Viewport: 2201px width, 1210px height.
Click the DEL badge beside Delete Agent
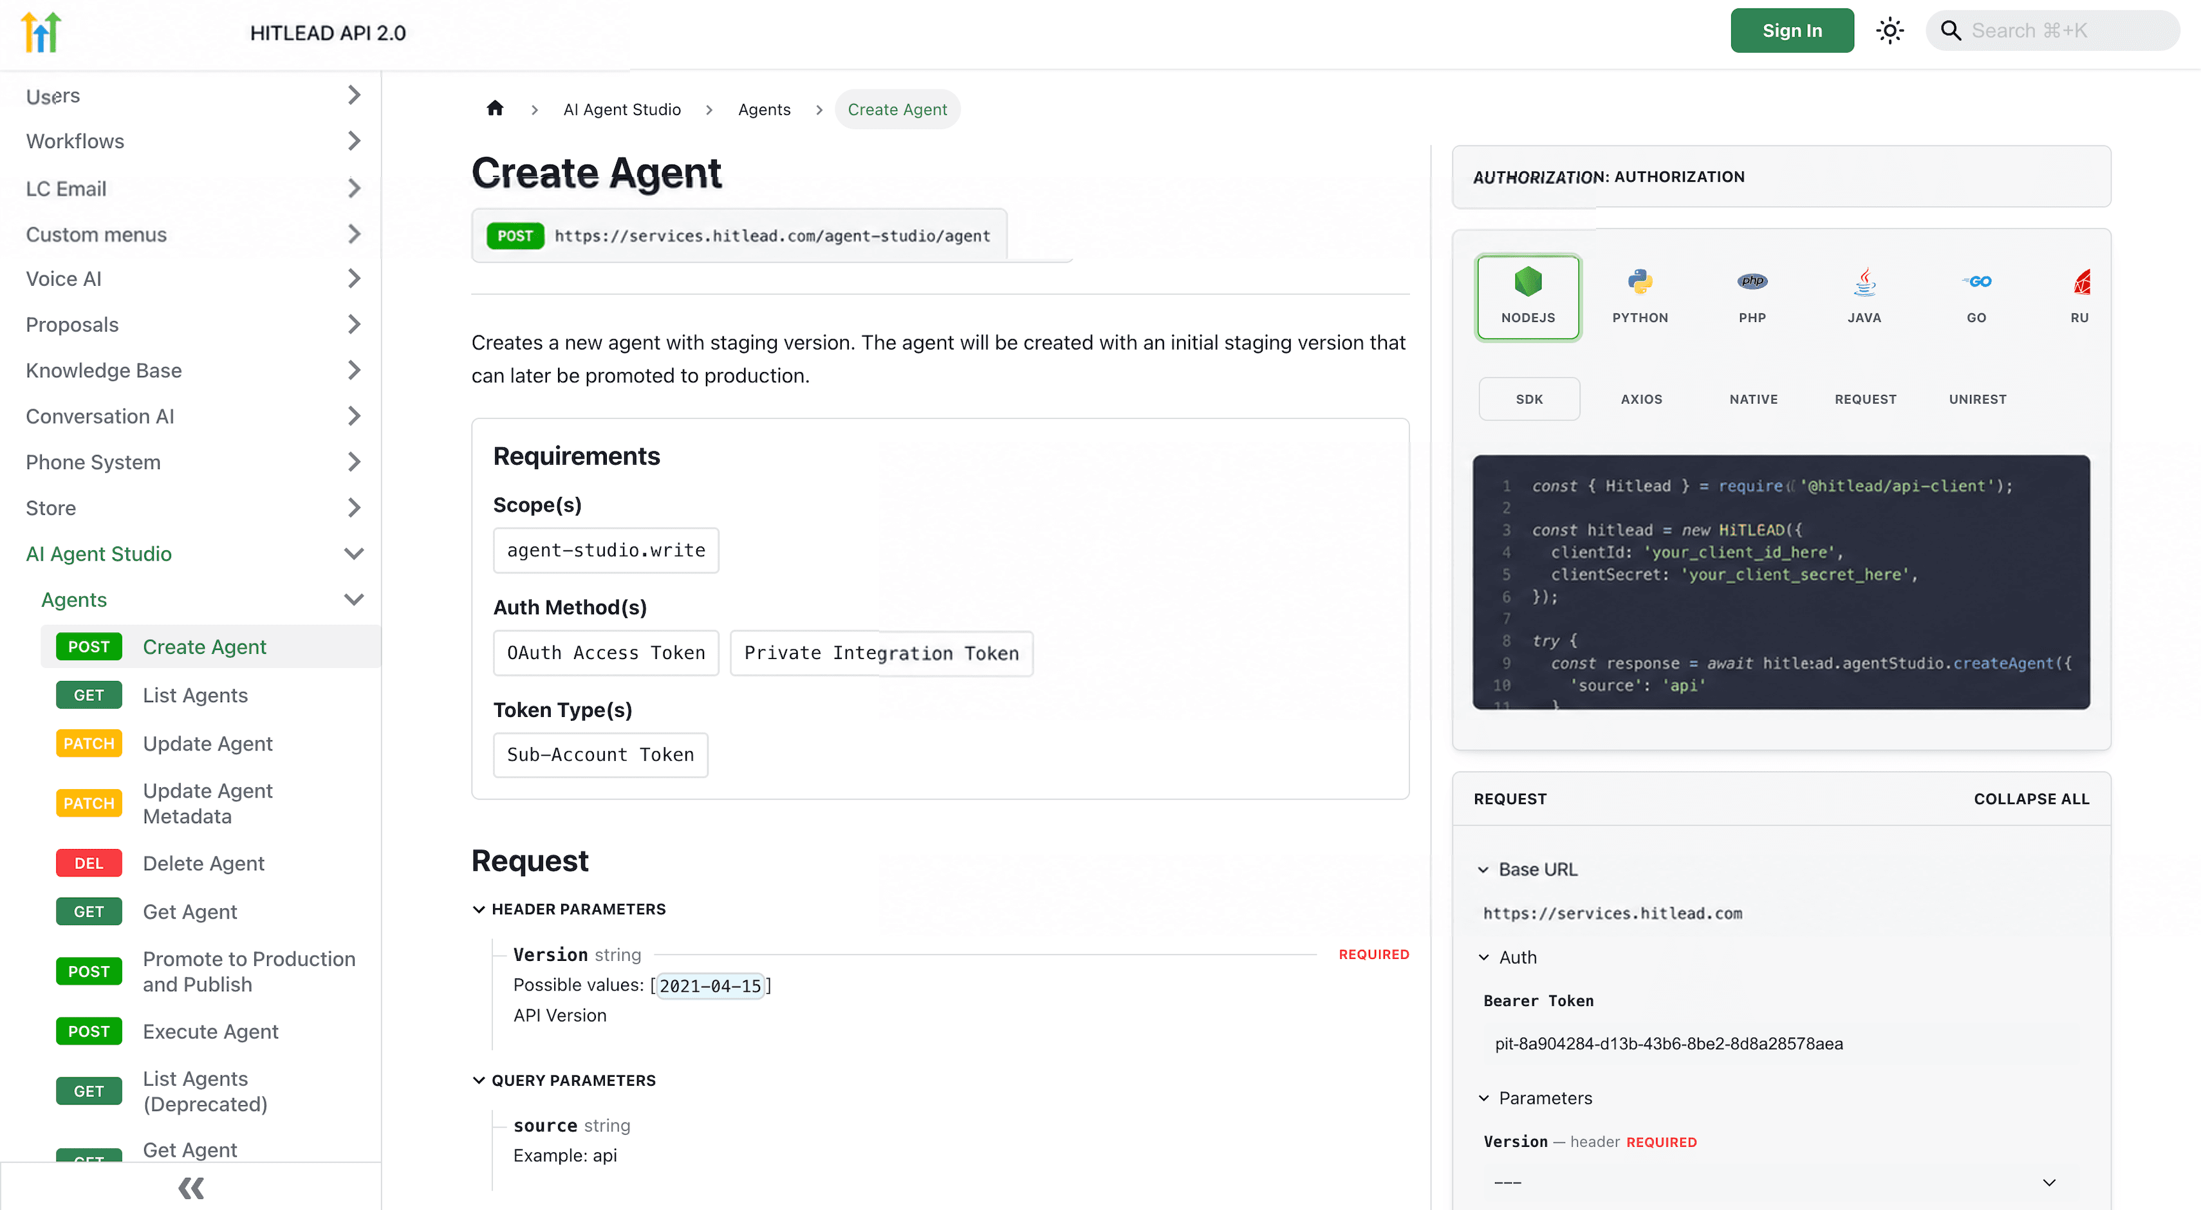tap(89, 863)
